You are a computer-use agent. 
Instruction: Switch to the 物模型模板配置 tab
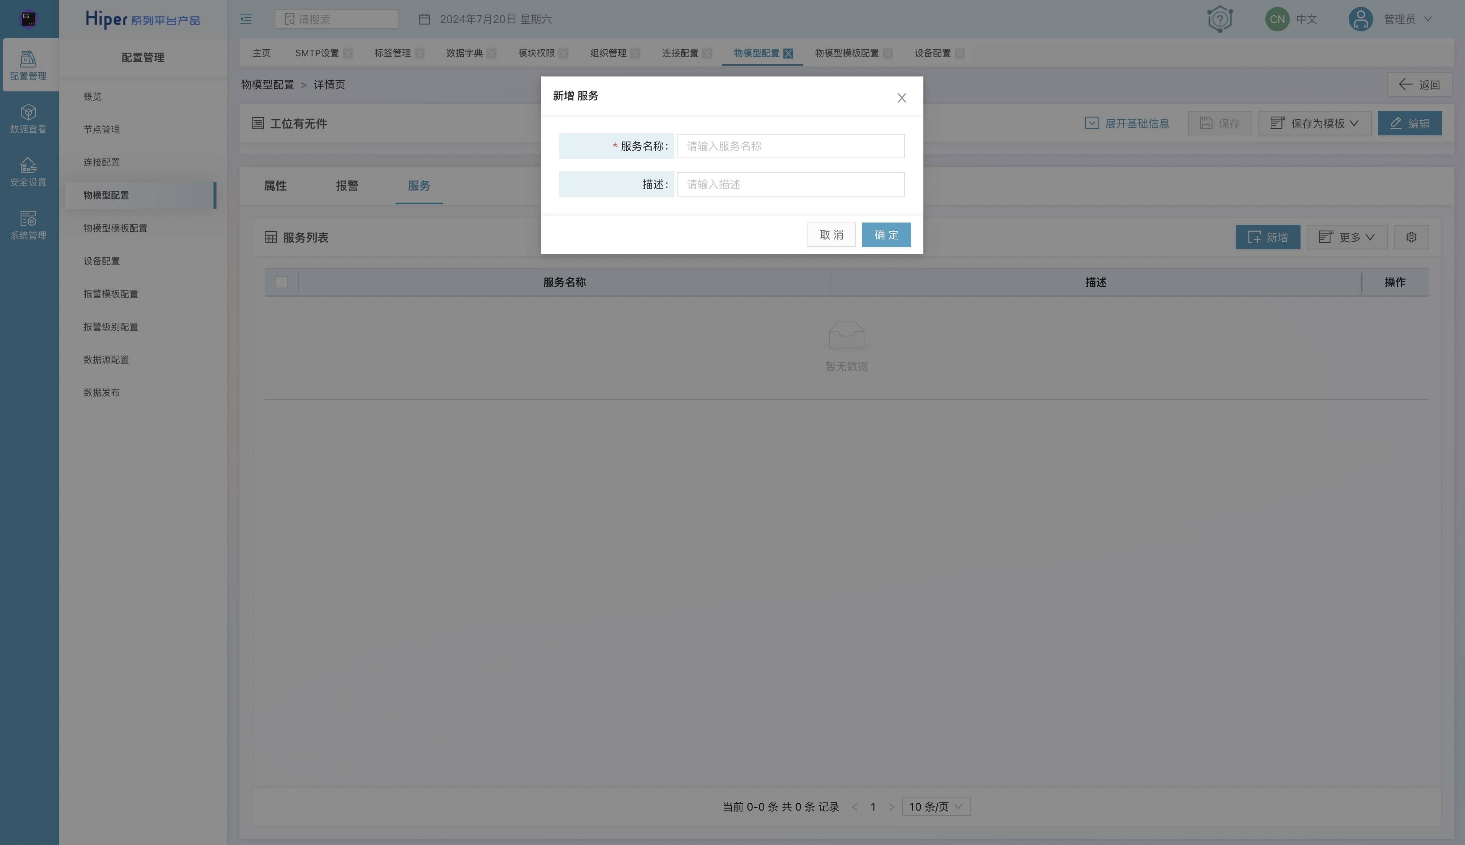pyautogui.click(x=847, y=54)
